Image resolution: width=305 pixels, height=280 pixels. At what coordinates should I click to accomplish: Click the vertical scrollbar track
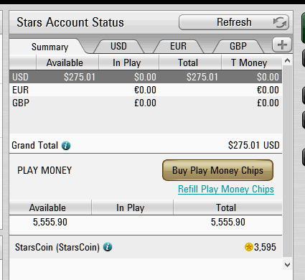288,163
